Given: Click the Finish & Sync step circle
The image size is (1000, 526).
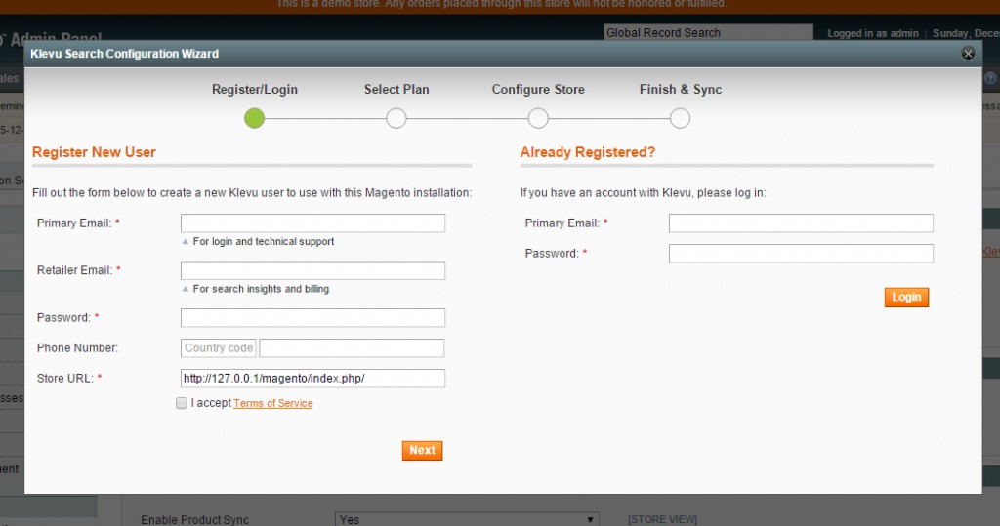Looking at the screenshot, I should (681, 118).
